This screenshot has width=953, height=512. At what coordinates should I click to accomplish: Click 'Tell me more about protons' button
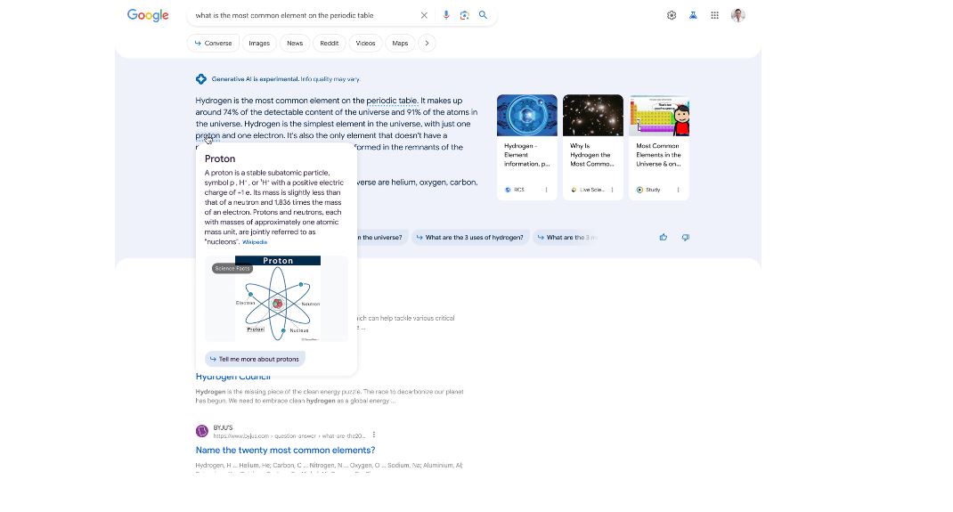255,359
